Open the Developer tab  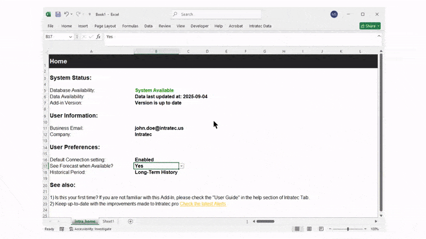[x=200, y=26]
